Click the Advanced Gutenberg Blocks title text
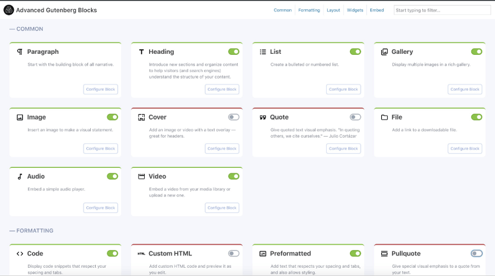This screenshot has width=495, height=276. (57, 10)
